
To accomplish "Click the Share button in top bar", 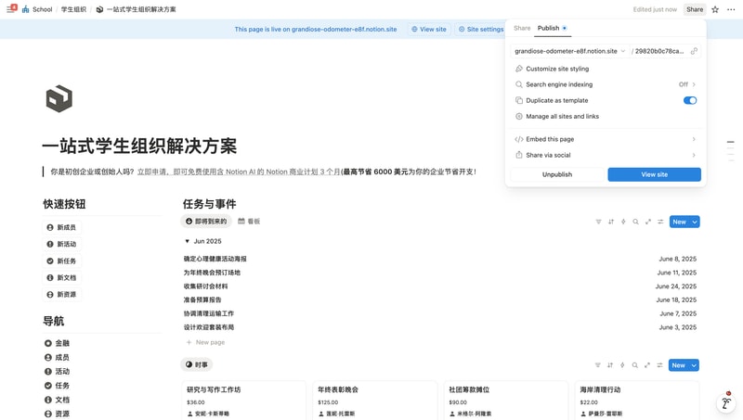I will point(695,9).
